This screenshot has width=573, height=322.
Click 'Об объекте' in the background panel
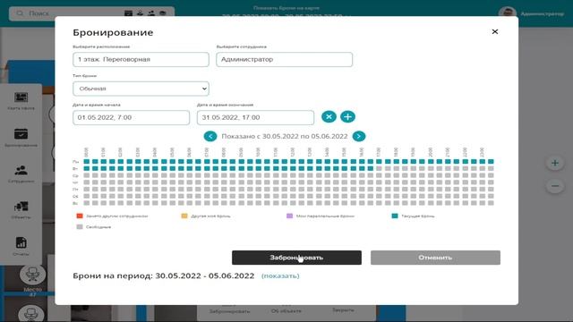coord(286,311)
